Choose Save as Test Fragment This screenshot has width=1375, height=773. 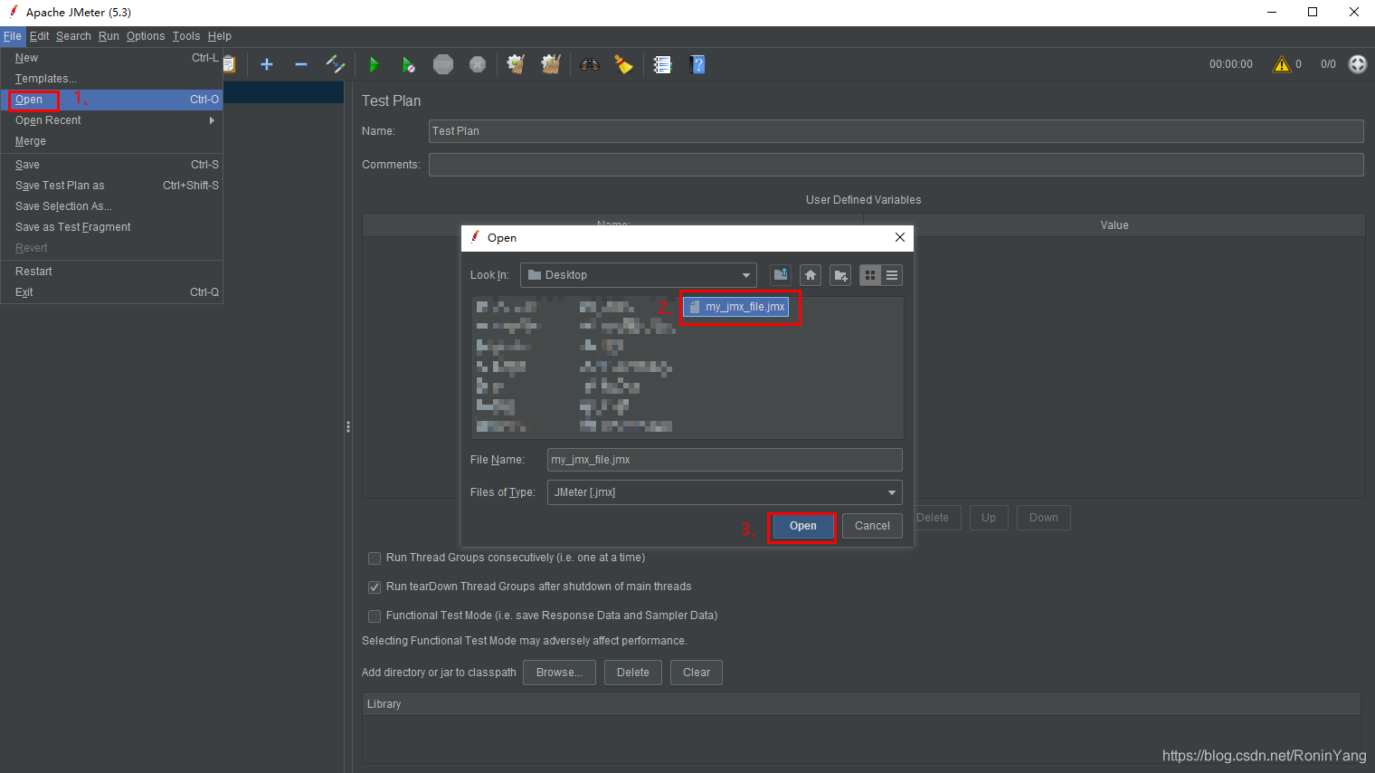(x=112, y=227)
